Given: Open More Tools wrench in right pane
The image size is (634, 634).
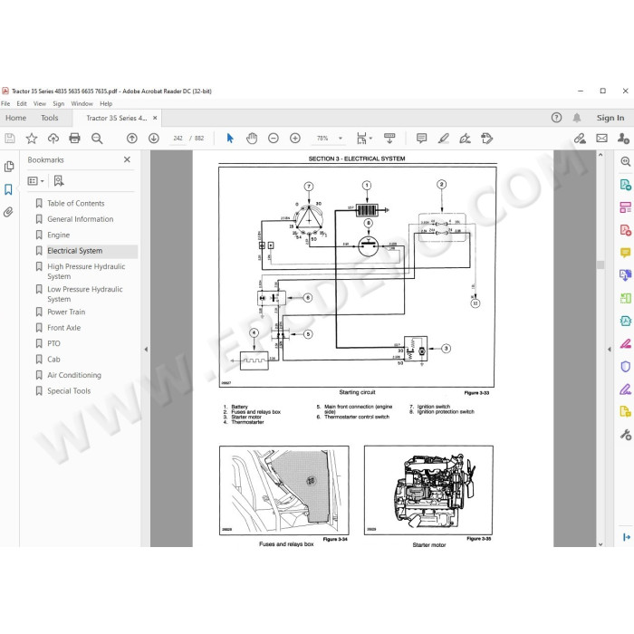Looking at the screenshot, I should 626,435.
